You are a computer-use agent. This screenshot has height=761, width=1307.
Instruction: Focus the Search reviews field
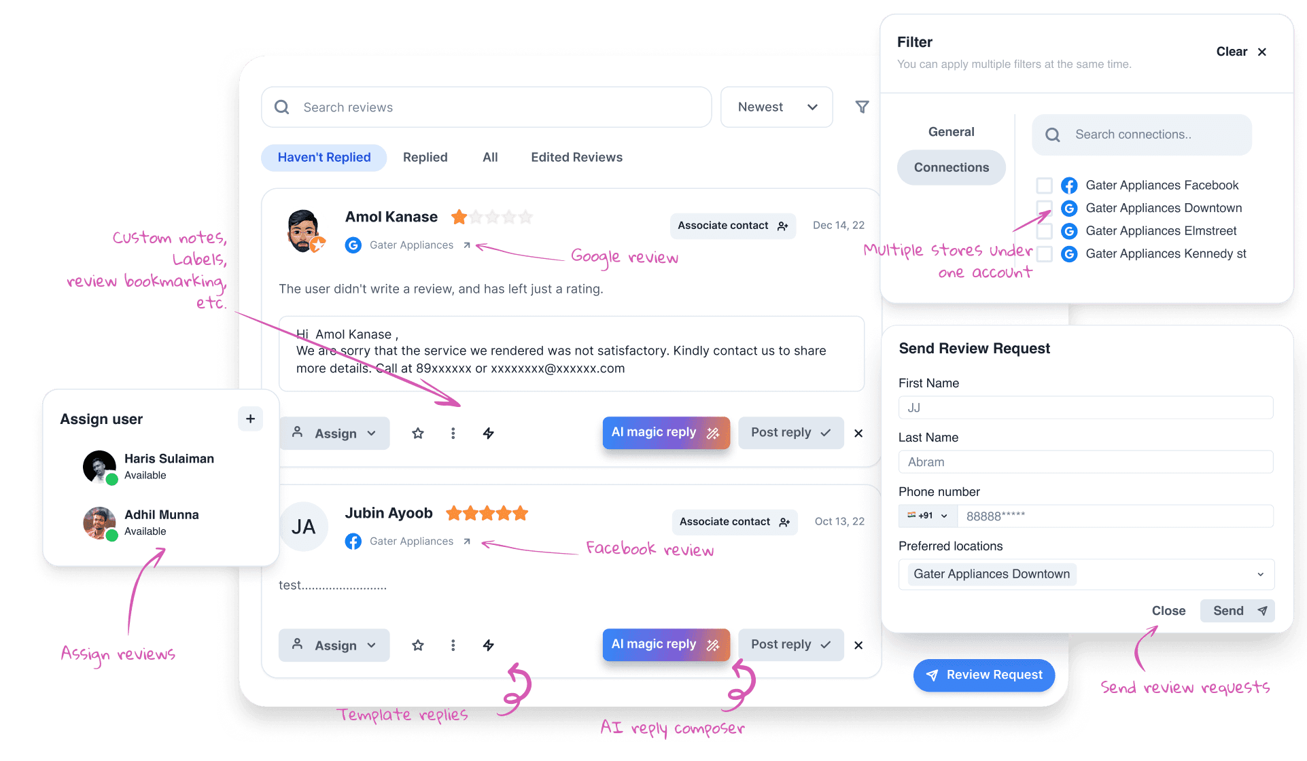[487, 107]
